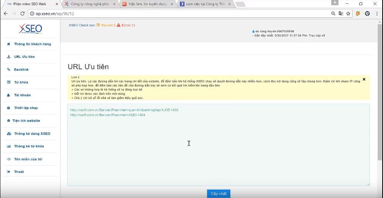
Task: Click the orange extension icon in toolbar
Action: point(358,14)
